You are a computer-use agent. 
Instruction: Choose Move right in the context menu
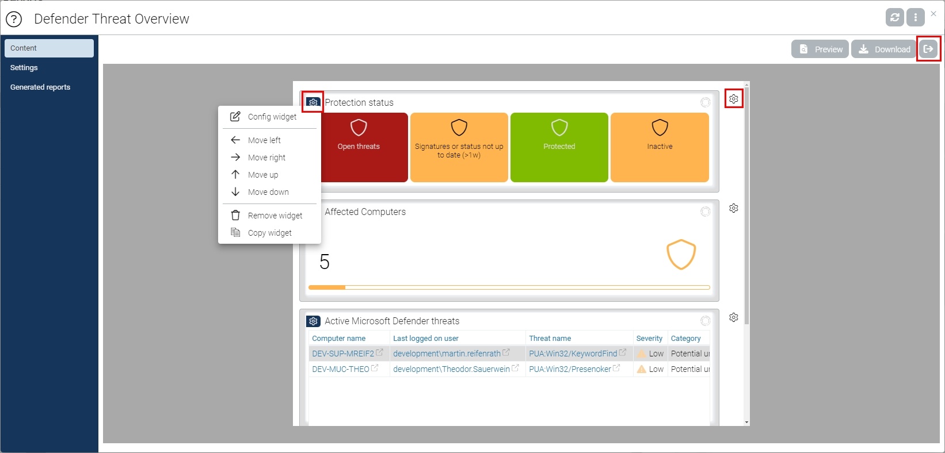[x=269, y=158]
